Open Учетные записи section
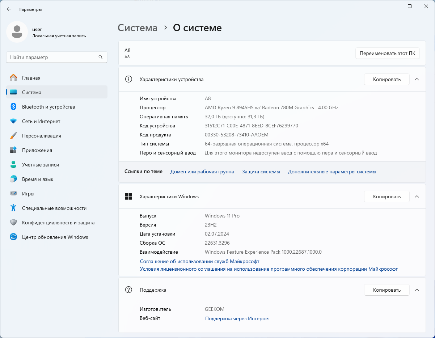Image resolution: width=435 pixels, height=338 pixels. tap(57, 165)
